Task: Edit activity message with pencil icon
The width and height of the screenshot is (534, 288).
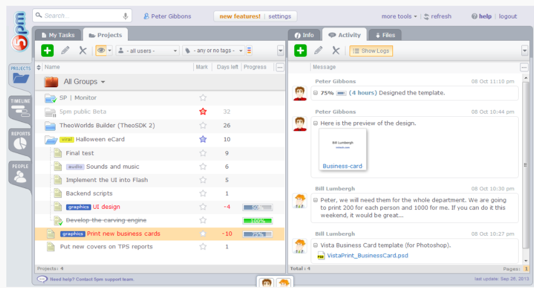Action: coord(318,51)
